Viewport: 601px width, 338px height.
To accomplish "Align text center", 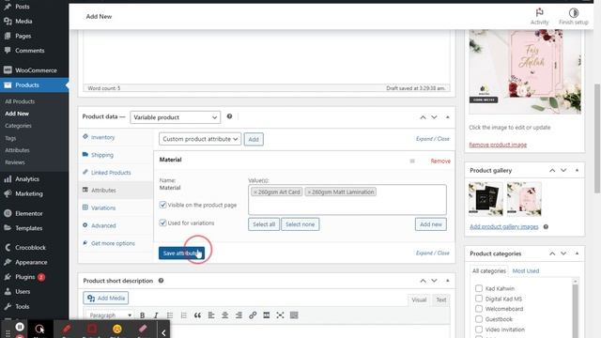I will point(225,315).
